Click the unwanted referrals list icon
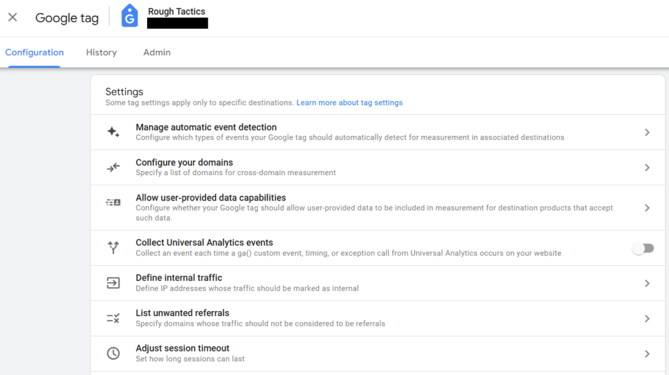669x375 pixels. [x=113, y=318]
